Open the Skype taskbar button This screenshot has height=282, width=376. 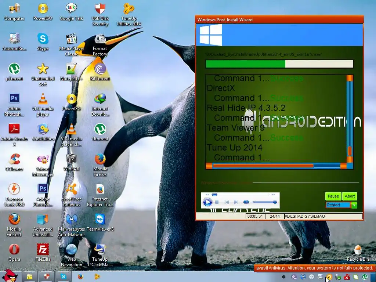click(64, 277)
